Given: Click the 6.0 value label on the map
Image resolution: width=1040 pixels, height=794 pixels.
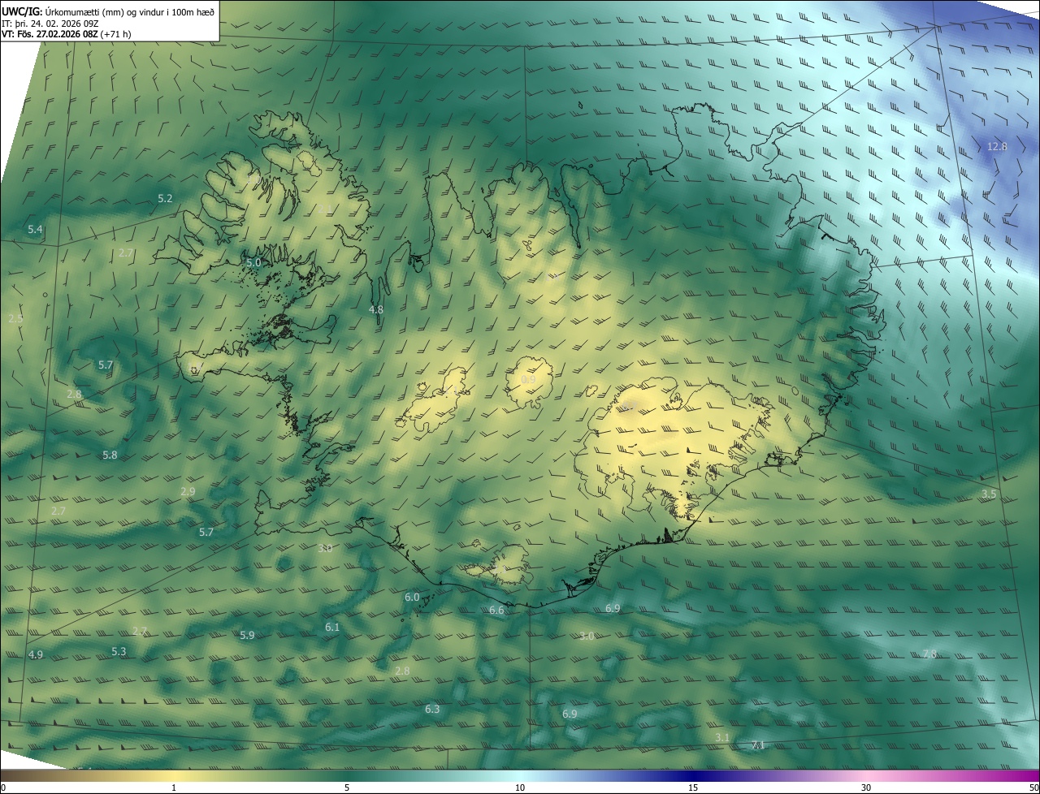Looking at the screenshot, I should click(412, 597).
